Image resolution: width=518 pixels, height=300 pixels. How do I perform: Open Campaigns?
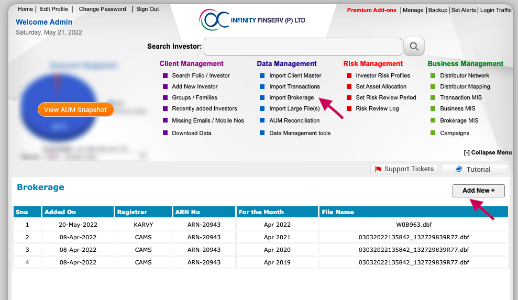[x=455, y=133]
